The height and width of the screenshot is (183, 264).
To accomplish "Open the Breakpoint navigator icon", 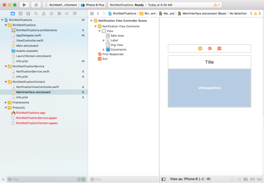I will coord(67,13).
